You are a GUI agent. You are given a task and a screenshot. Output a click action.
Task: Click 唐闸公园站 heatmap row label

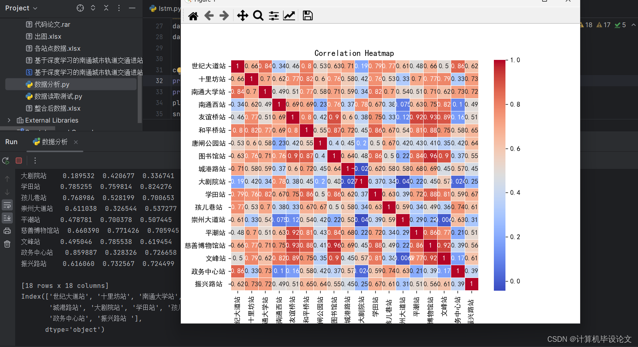click(208, 143)
